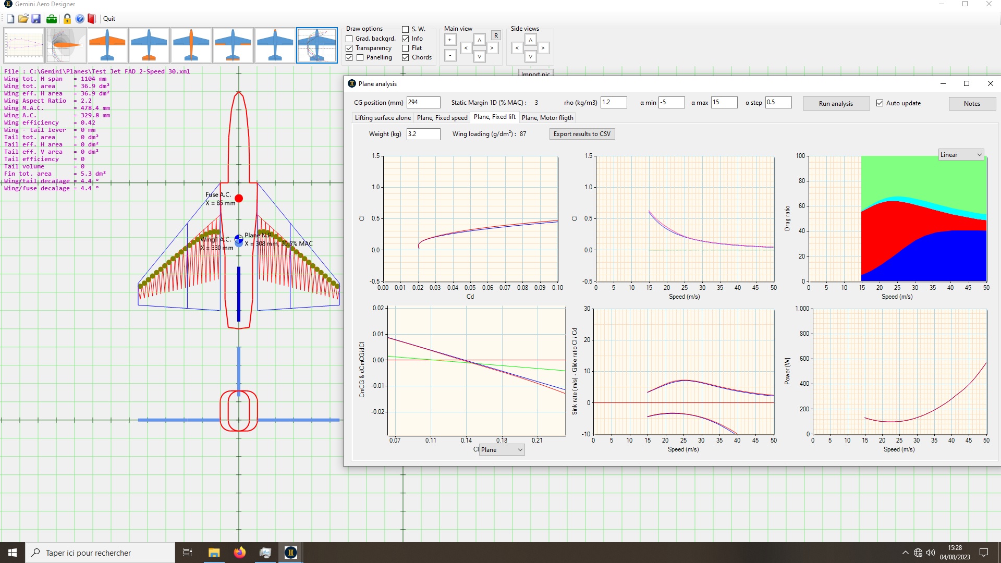The width and height of the screenshot is (1001, 563).
Task: Open the Plane, Motor flight tab
Action: point(547,118)
